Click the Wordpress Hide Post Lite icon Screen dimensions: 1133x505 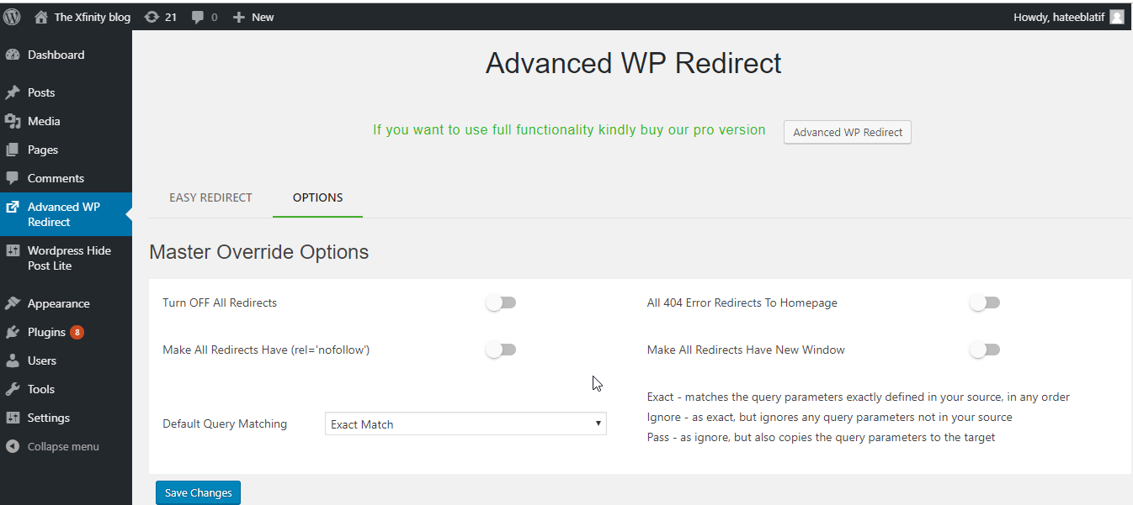[x=13, y=250]
